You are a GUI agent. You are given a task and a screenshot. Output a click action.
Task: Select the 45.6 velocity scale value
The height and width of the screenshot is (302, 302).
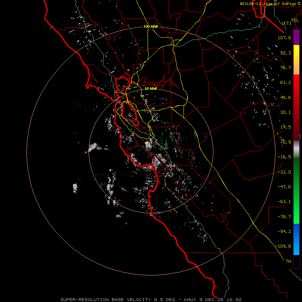tap(286, 97)
